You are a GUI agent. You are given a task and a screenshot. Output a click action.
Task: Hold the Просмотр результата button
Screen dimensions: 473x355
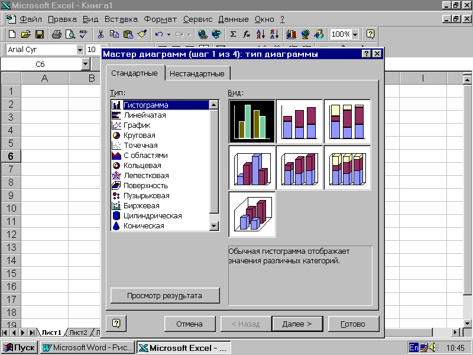[x=165, y=295]
